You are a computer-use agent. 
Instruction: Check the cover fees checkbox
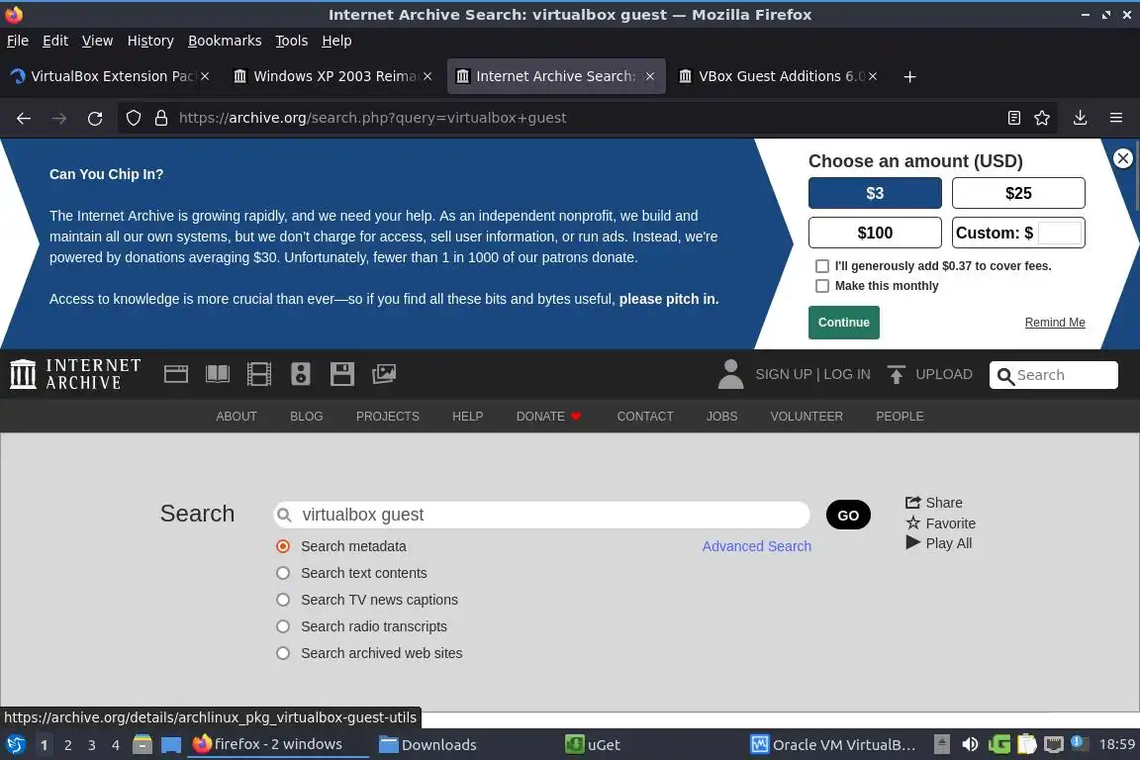point(821,266)
